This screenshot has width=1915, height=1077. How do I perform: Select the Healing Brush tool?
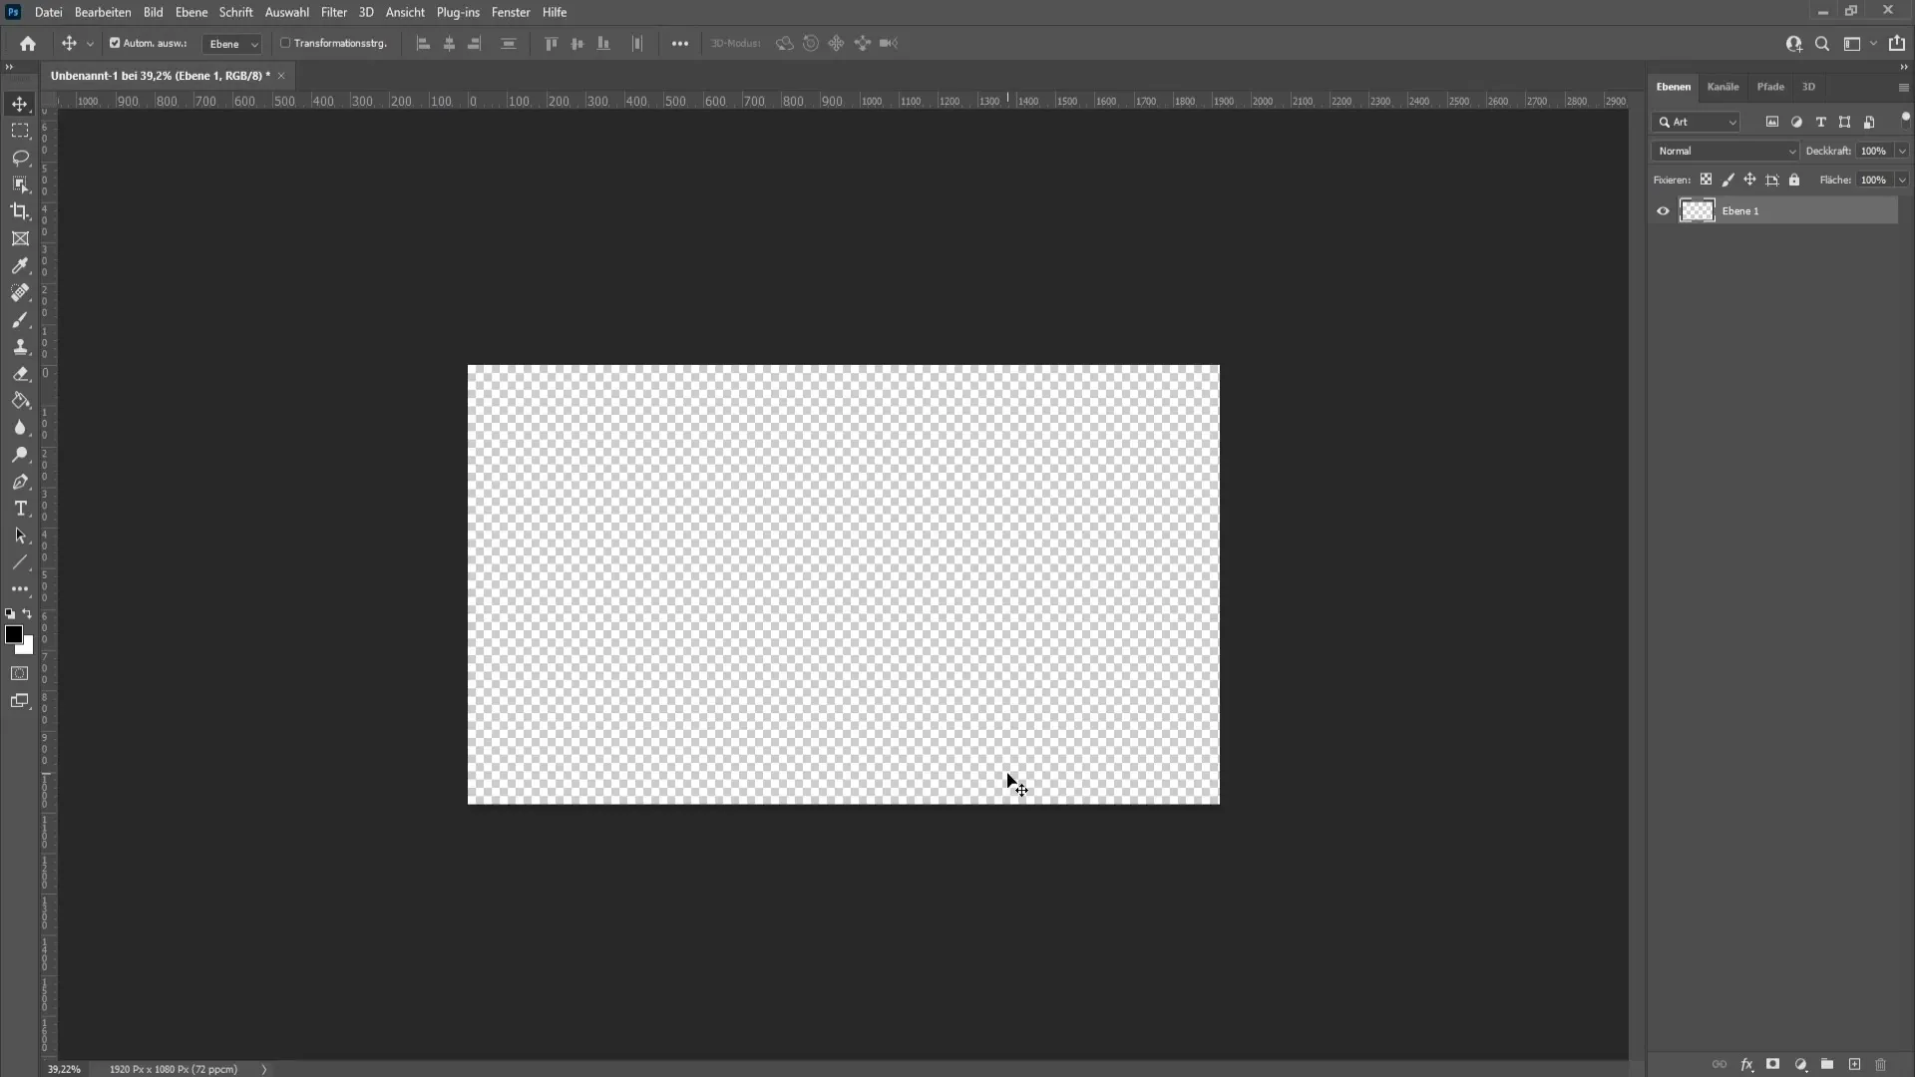pyautogui.click(x=20, y=293)
